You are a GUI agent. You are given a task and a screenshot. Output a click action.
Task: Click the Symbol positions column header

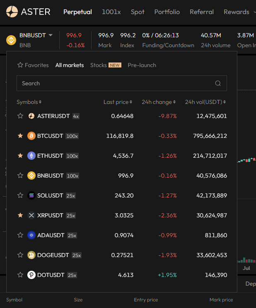(14, 300)
